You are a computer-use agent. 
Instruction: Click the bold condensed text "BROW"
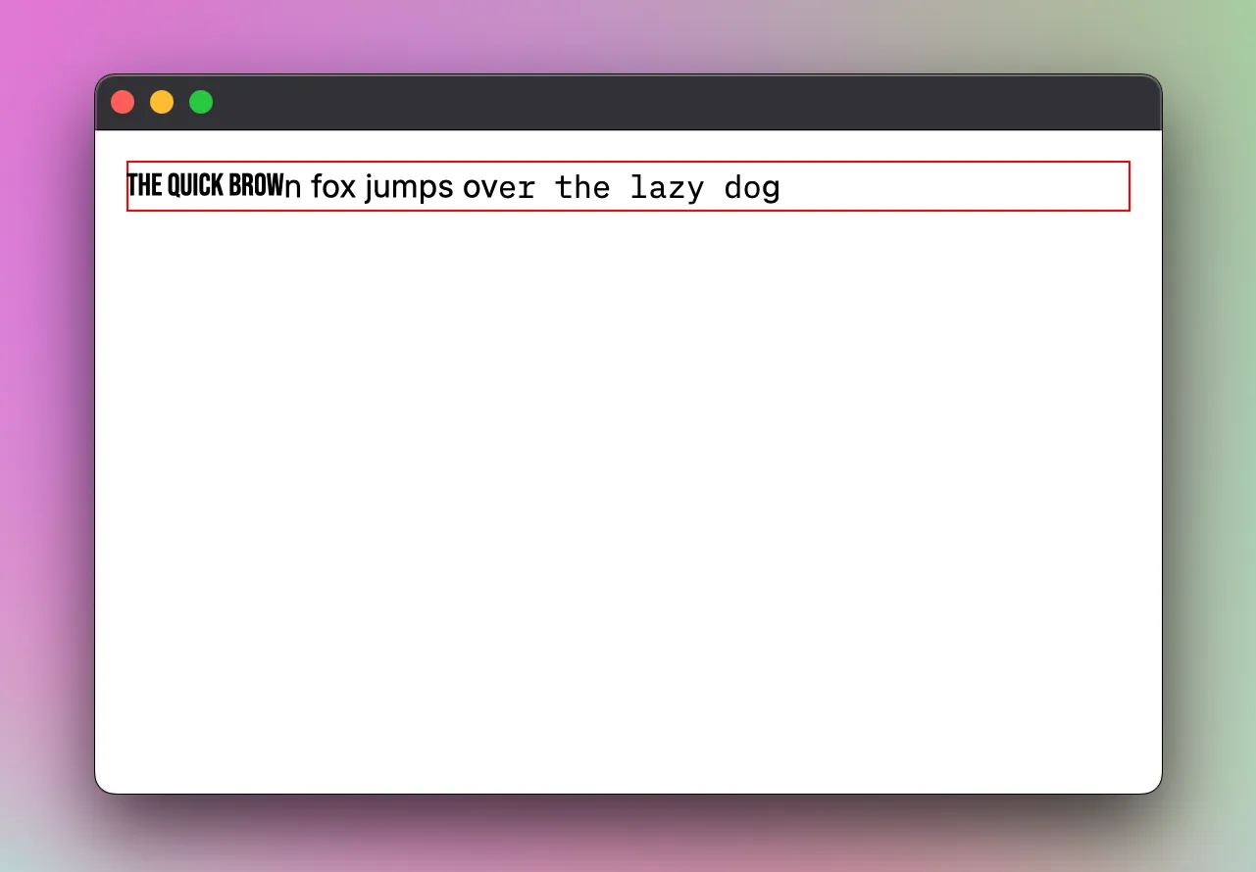[256, 185]
